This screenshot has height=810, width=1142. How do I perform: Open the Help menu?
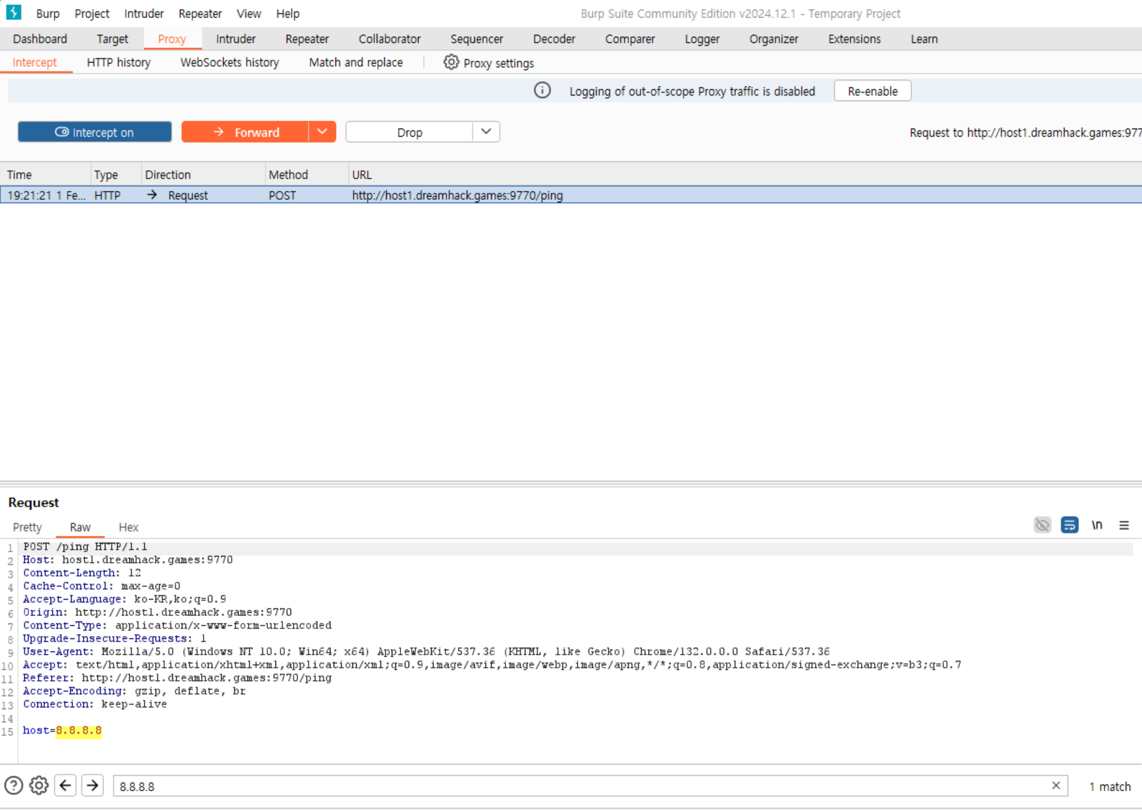click(288, 13)
